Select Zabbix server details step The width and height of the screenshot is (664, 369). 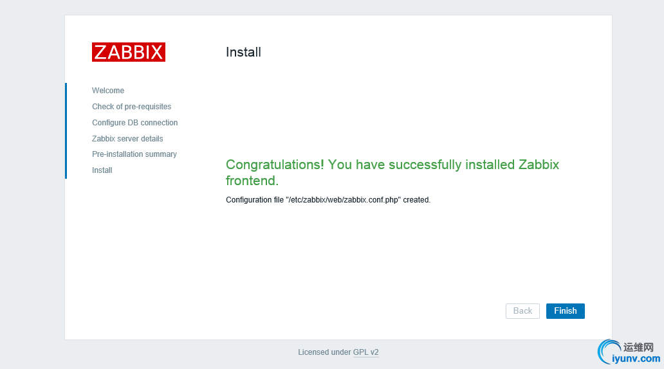coord(127,139)
